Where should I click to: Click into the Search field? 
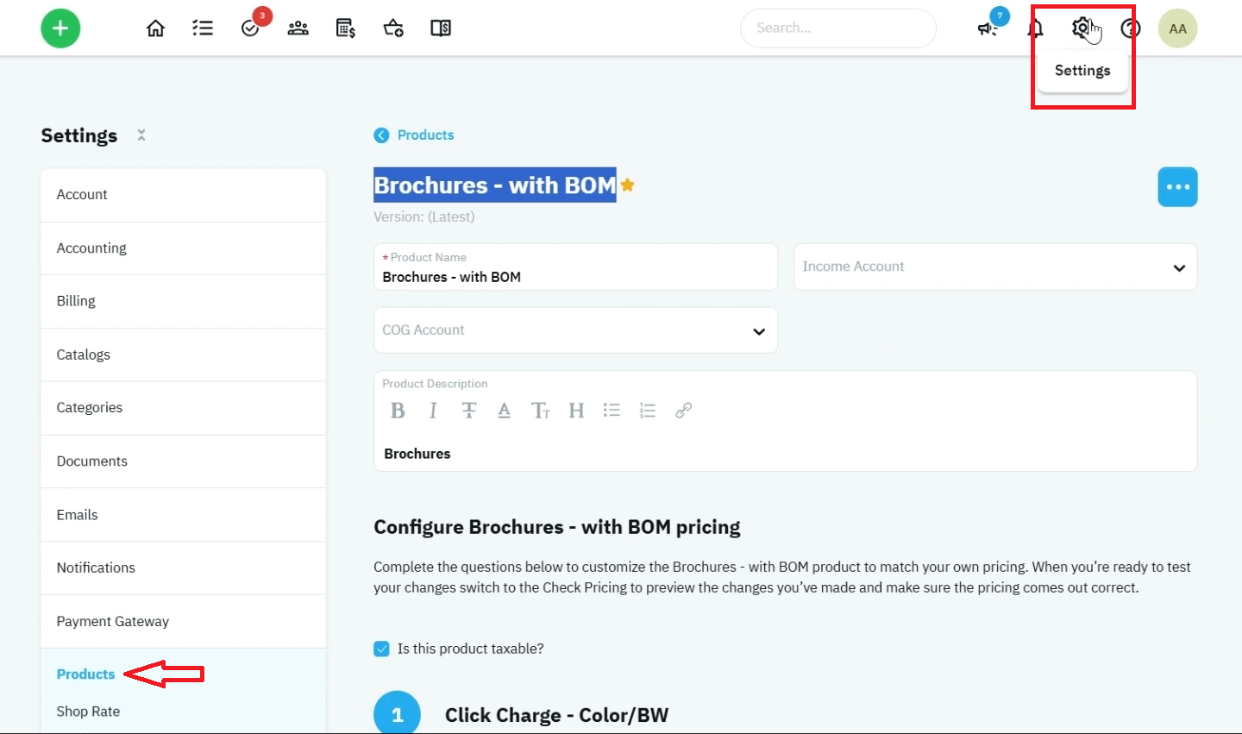[837, 28]
